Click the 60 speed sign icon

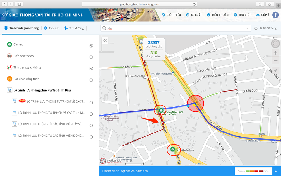[9, 56]
